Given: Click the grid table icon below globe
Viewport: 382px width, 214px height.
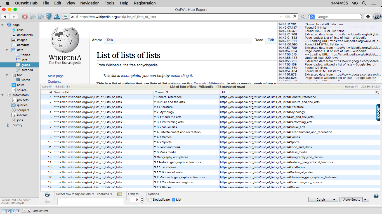Looking at the screenshot, I should 47,201.
